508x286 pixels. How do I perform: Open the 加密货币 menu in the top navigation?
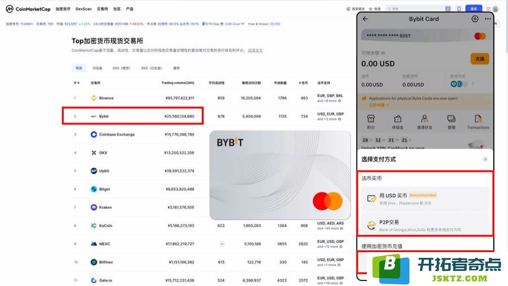63,9
